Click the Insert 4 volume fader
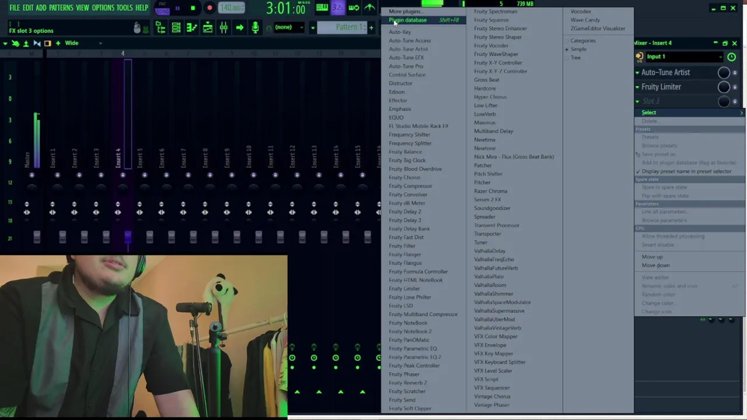Viewport: 747px width, 420px height. coord(128,236)
